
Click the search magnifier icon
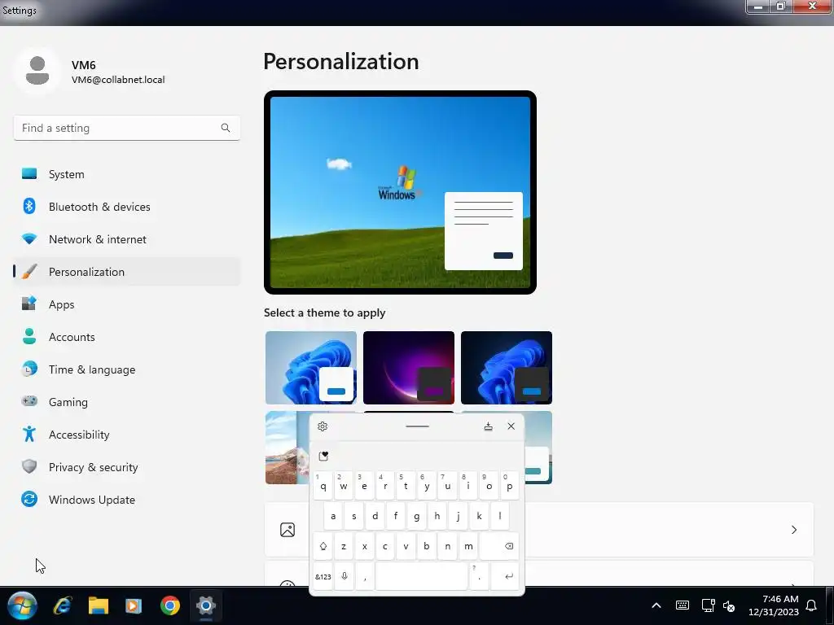[226, 128]
